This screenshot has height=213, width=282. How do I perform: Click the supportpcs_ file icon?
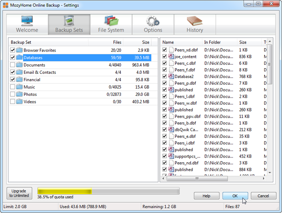tap(171, 156)
